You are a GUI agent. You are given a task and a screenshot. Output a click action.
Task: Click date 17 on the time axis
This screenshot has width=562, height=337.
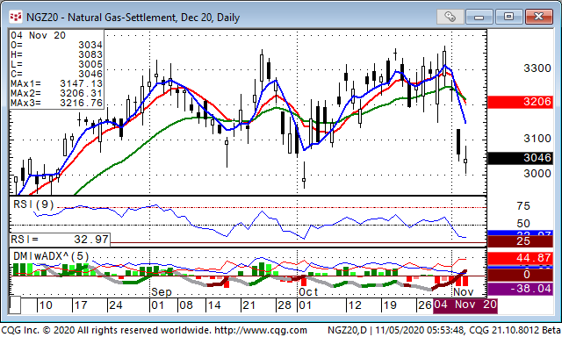click(80, 305)
